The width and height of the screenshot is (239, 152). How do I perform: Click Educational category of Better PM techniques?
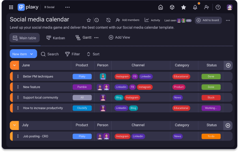[x=181, y=76]
